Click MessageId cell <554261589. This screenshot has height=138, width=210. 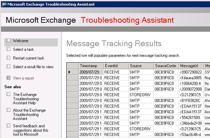[191, 118]
